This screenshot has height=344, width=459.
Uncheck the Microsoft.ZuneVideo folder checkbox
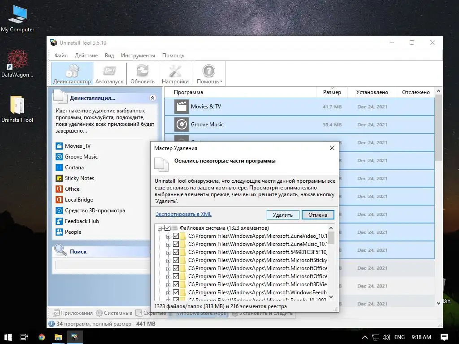(176, 236)
